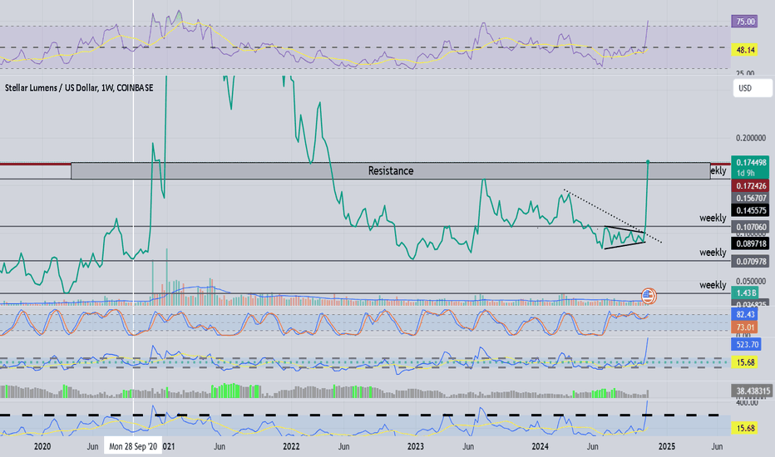Viewport: 775px width, 457px height.
Task: Select the Resistance zone text label
Action: 391,171
